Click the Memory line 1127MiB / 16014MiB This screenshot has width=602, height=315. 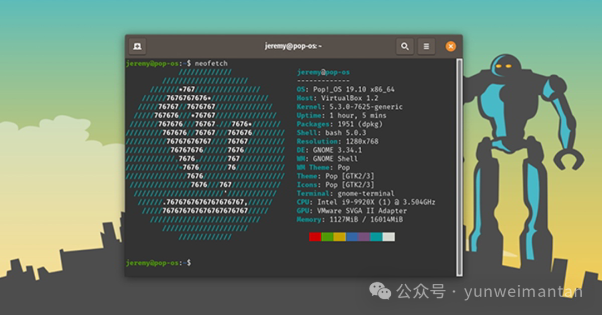pos(349,219)
